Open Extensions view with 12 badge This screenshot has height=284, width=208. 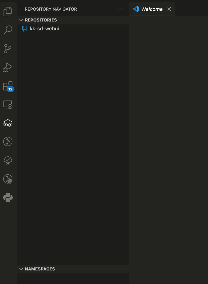coord(8,86)
